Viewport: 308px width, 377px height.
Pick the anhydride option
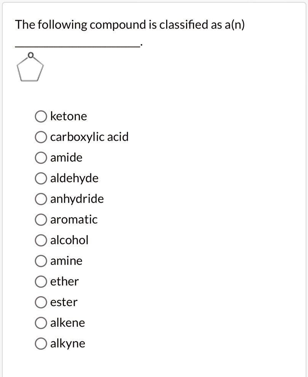[x=41, y=199]
